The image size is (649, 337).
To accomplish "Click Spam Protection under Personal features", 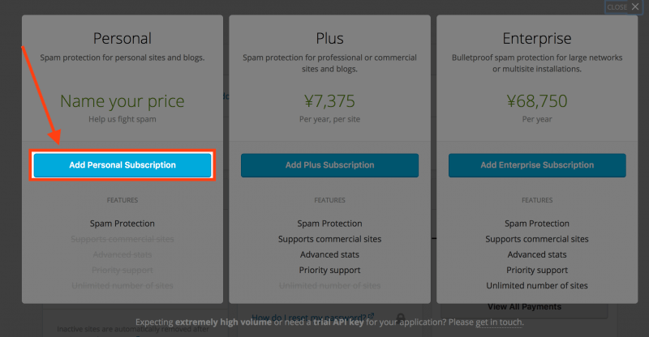I will (122, 224).
